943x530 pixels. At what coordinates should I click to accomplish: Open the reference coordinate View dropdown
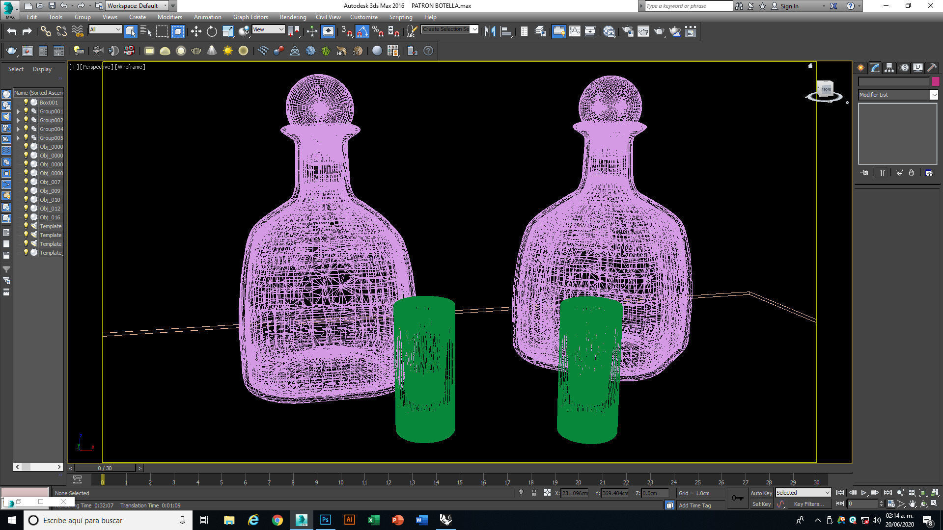tap(268, 29)
